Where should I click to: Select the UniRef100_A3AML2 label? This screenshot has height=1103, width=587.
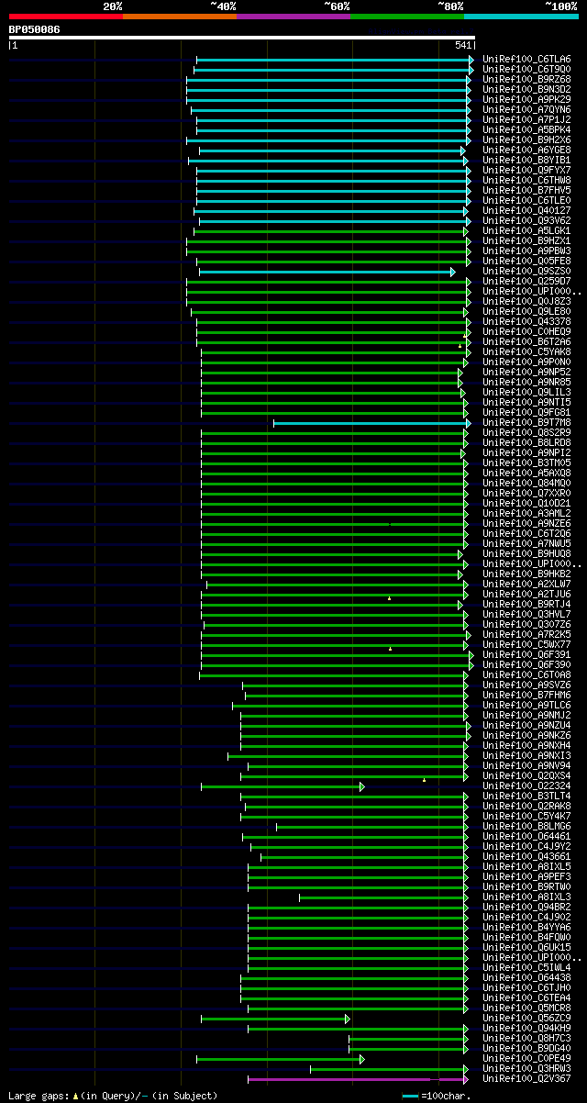(x=526, y=513)
